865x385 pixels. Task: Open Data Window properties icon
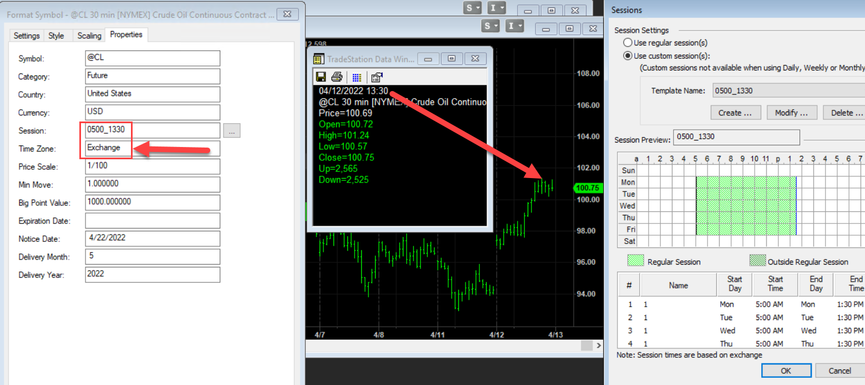377,77
